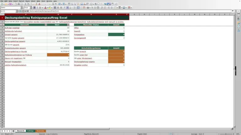Screen dimensions: 241x135
Task: Click the AutoFilter funnel icon
Action: point(78,4)
